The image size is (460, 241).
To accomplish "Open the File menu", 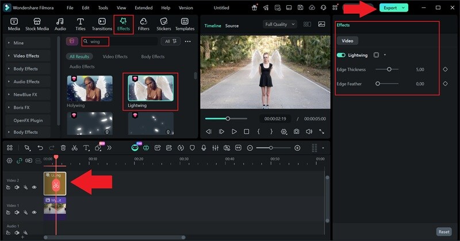I will pyautogui.click(x=70, y=8).
